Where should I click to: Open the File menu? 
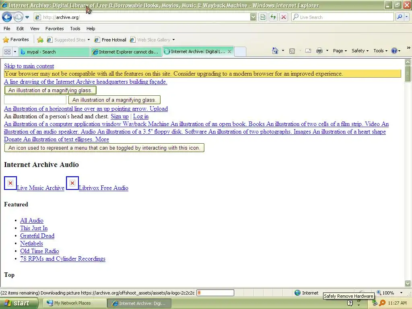(x=7, y=29)
